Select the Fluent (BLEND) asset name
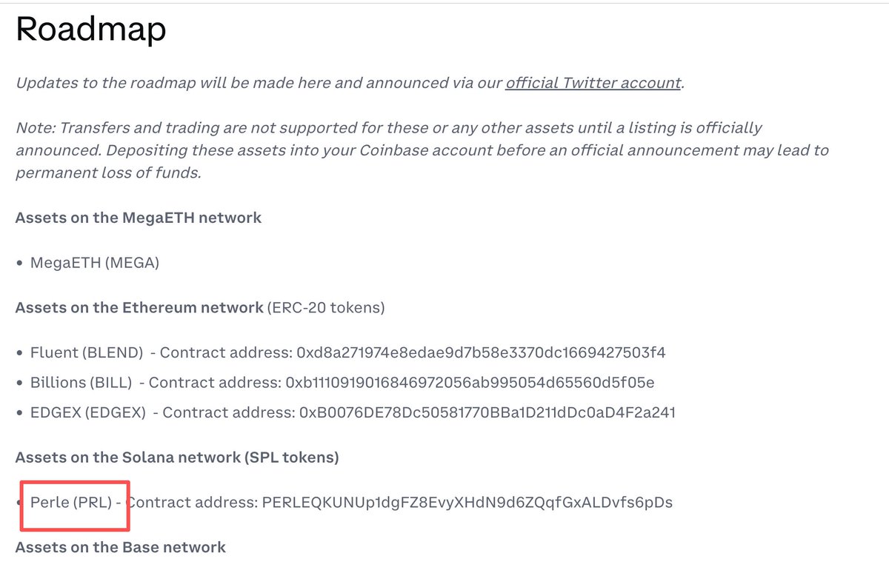The width and height of the screenshot is (889, 573). click(87, 352)
